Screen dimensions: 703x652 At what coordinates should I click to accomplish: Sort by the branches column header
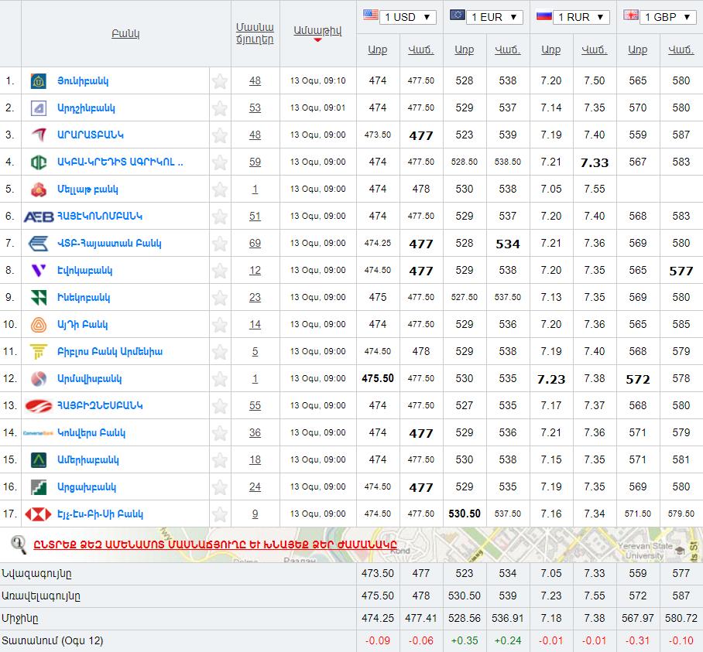(255, 33)
